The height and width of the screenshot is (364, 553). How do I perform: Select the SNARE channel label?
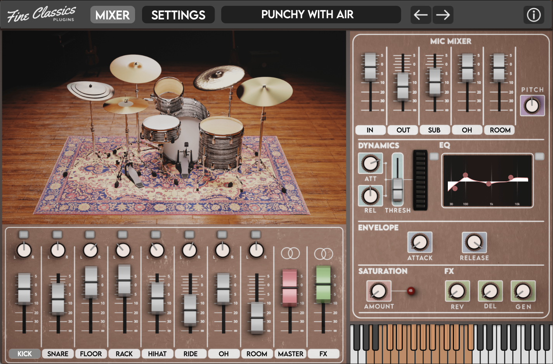coord(58,354)
